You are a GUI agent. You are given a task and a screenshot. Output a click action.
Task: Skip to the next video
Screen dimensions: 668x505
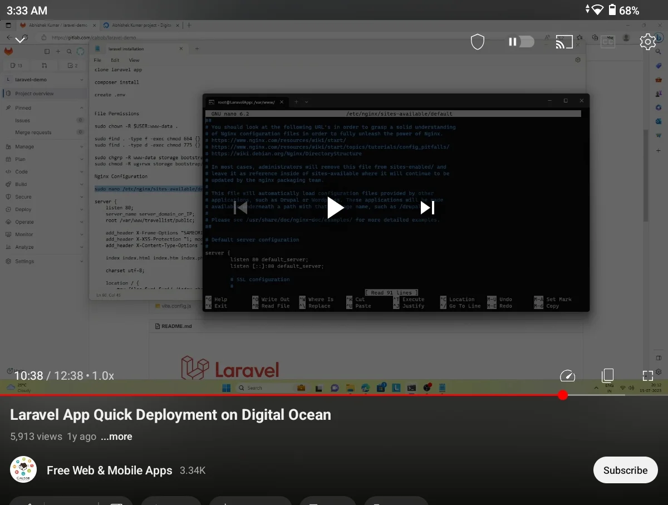[x=428, y=208]
